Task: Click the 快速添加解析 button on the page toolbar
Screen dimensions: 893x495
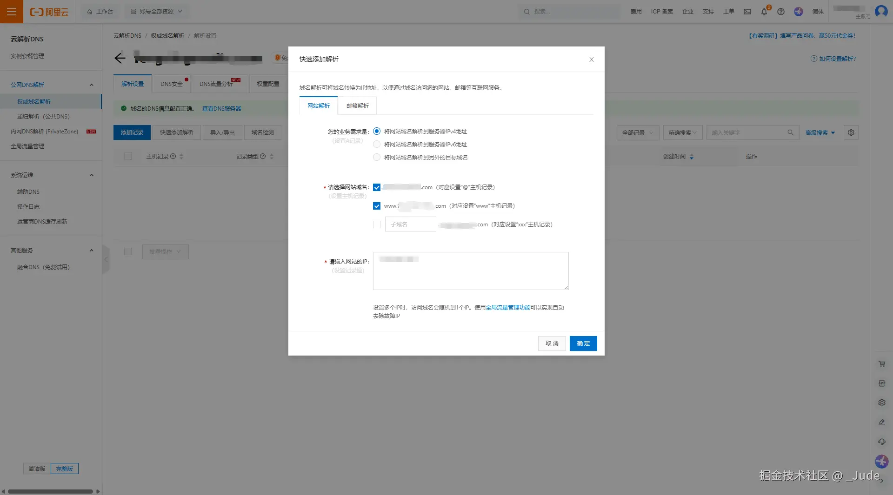Action: [177, 132]
